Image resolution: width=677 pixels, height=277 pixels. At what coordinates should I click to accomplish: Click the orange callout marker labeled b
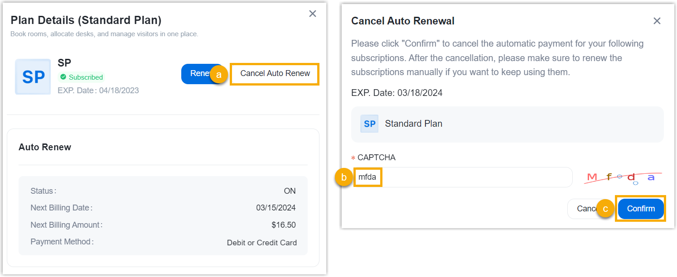point(344,177)
